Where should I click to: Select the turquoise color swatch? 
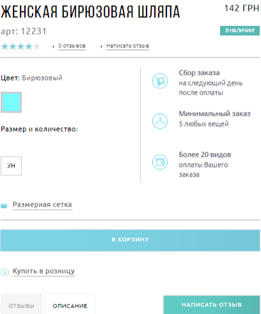point(11,102)
